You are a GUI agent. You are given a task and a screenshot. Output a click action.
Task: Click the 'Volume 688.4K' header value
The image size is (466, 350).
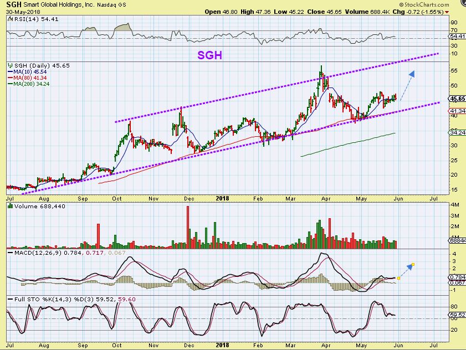click(367, 12)
